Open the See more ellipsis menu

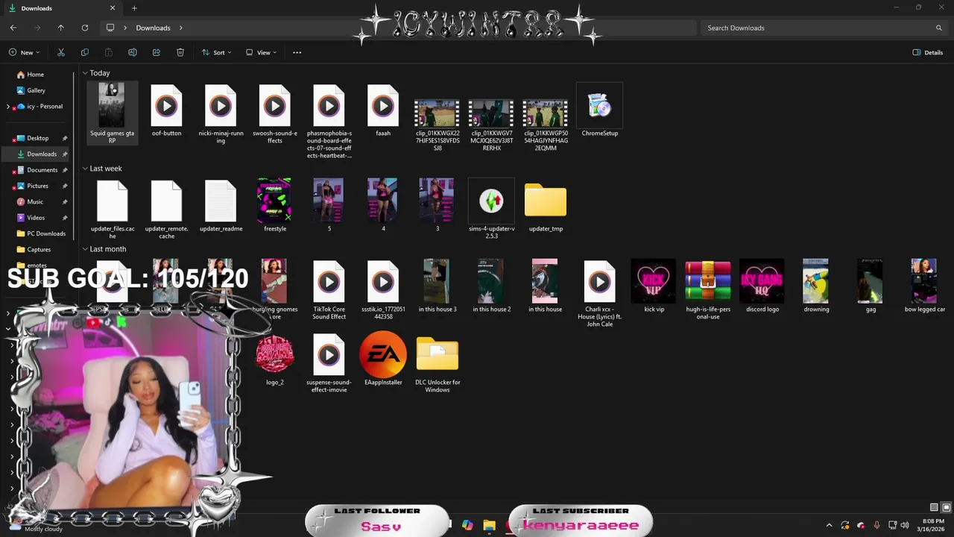[297, 52]
